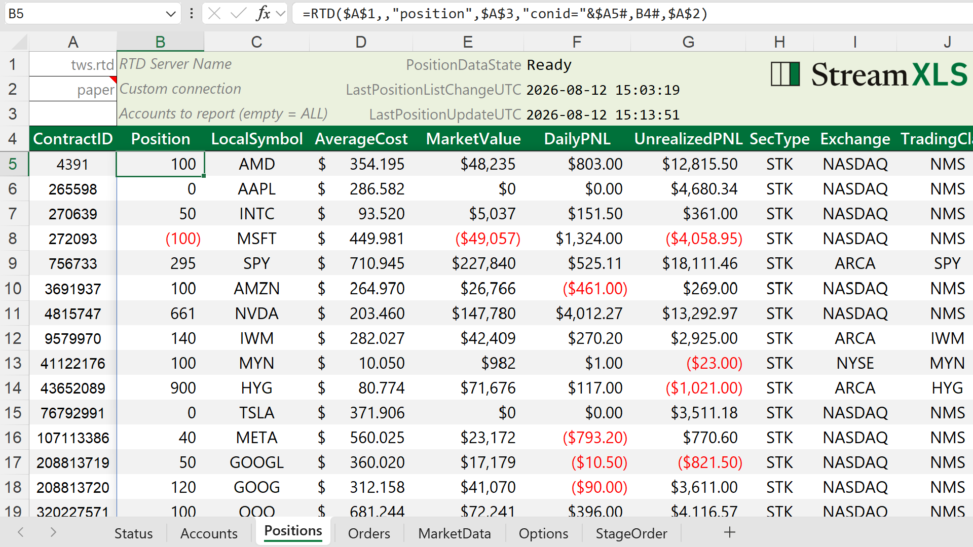Select AMD UnrealizedPNL $12,815.50 cell

[688, 164]
